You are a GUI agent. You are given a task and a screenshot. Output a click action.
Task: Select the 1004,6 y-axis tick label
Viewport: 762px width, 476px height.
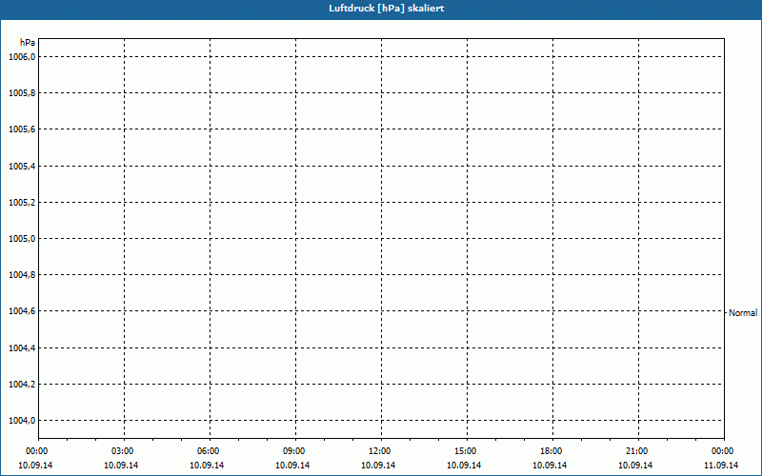(21, 311)
